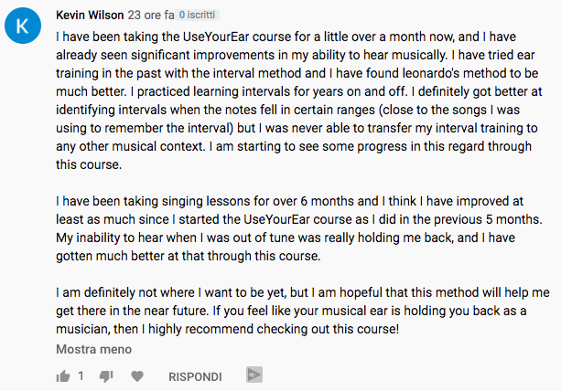Click the like count number 1
The width and height of the screenshot is (561, 391).
81,376
